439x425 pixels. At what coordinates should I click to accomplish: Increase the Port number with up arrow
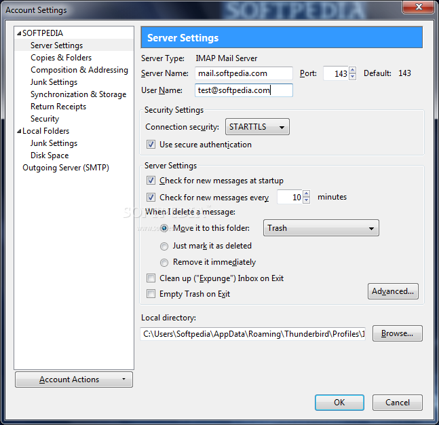(x=353, y=70)
